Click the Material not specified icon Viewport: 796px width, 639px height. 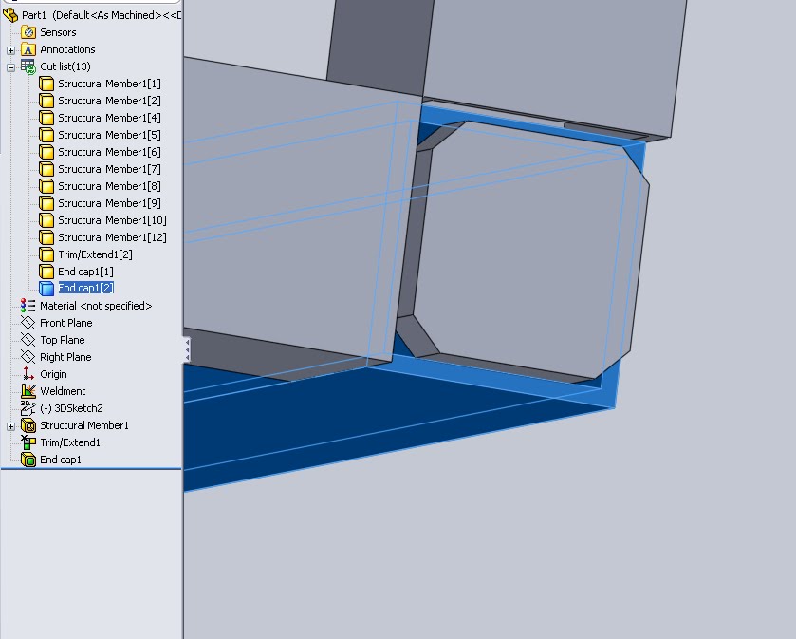point(28,306)
